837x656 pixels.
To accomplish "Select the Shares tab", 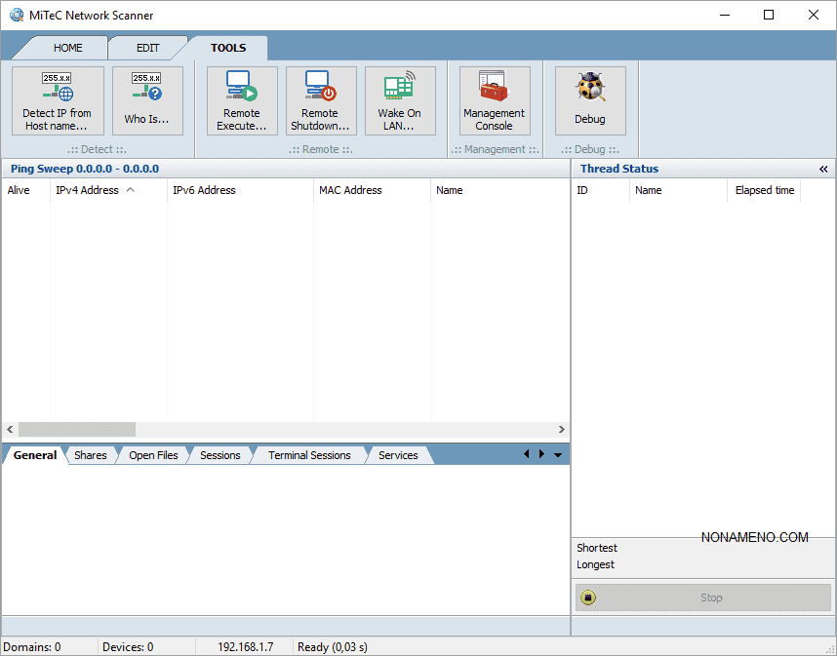I will [x=90, y=455].
